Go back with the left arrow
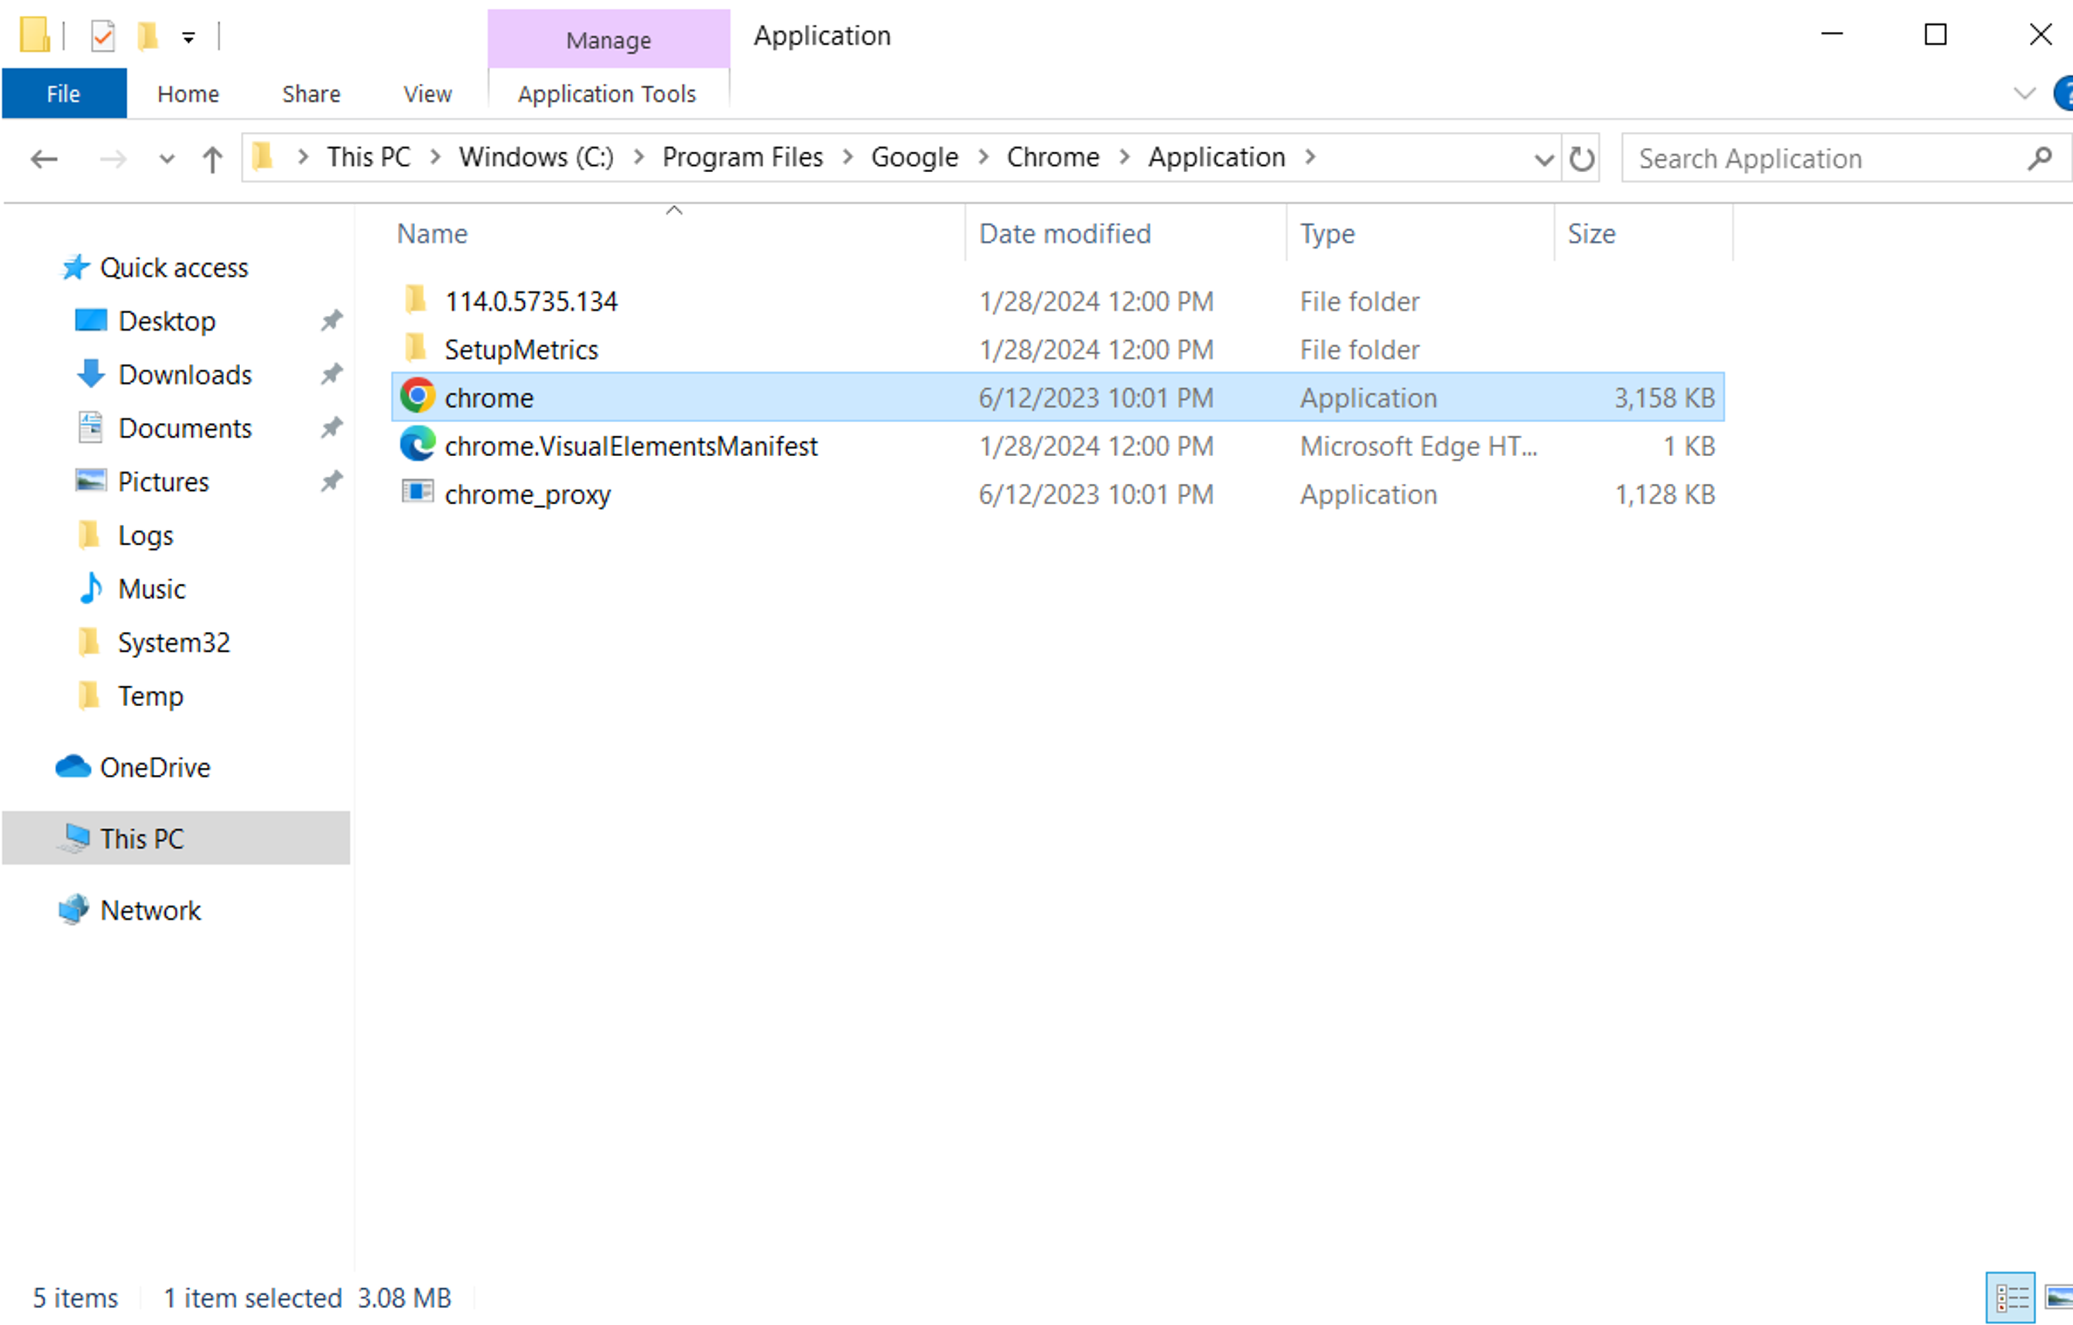2073x1325 pixels. click(x=43, y=158)
